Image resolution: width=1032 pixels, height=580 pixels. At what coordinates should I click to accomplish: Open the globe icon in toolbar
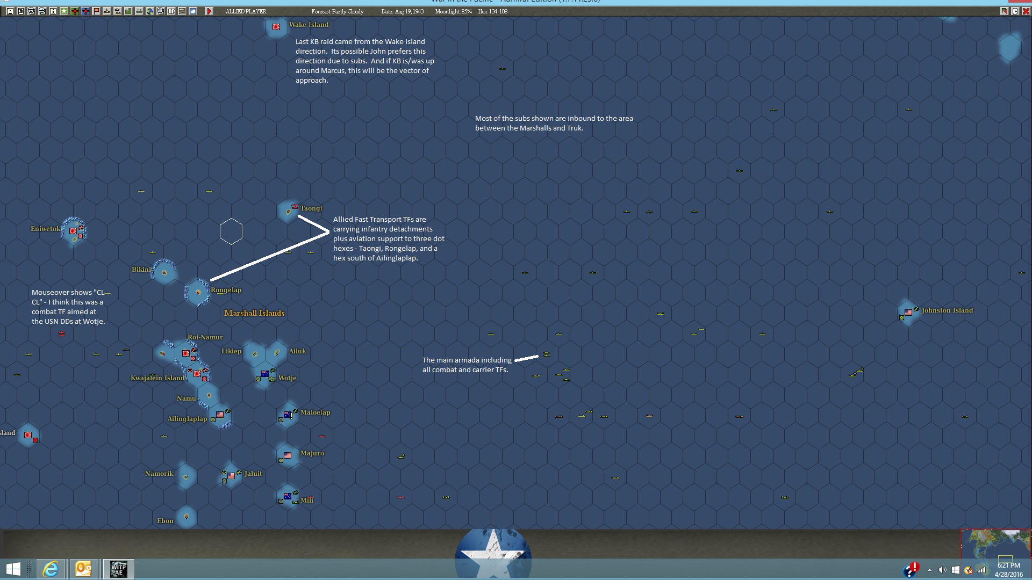[x=150, y=11]
